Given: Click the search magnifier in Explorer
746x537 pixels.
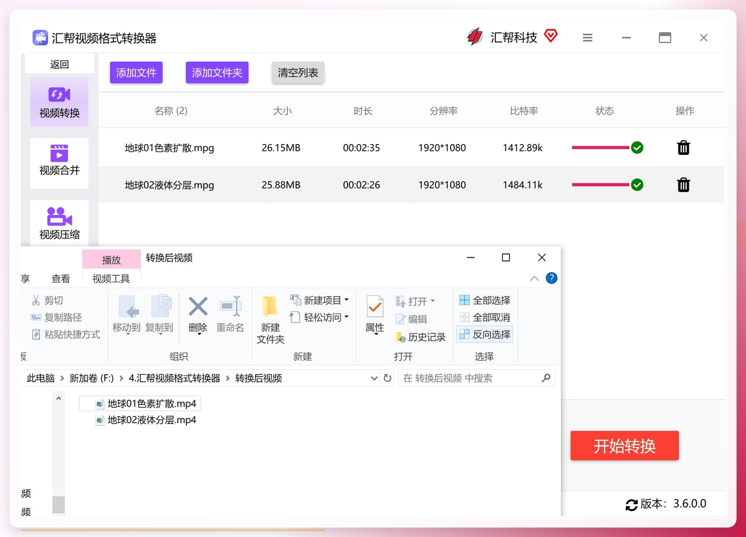Looking at the screenshot, I should click(546, 378).
